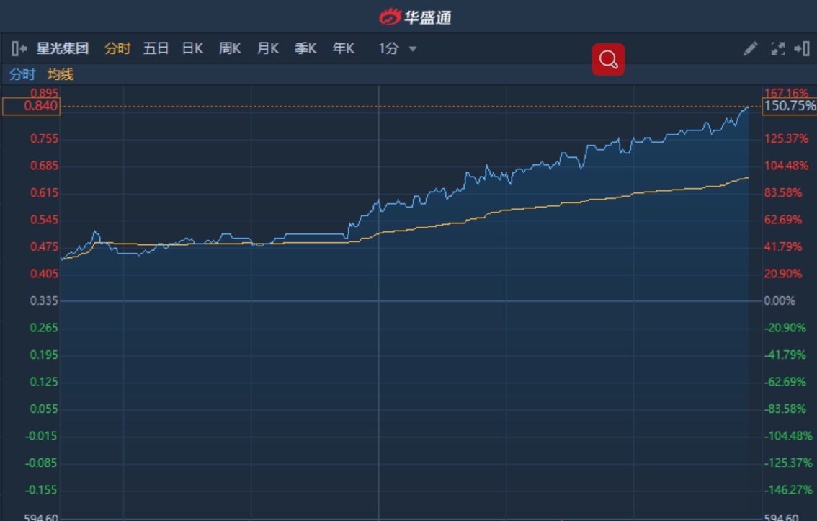Switch to the 五日 chart tab
817x521 pixels.
156,48
